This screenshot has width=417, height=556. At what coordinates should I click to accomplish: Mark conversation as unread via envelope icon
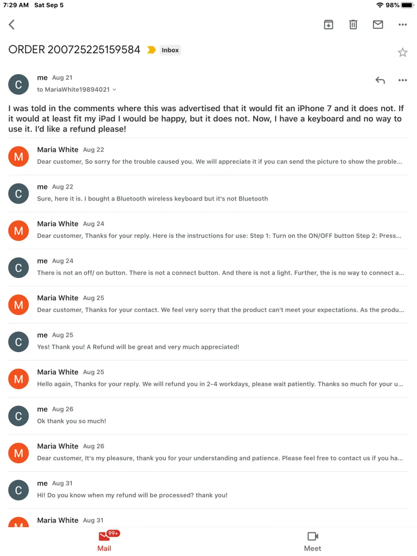click(x=378, y=25)
